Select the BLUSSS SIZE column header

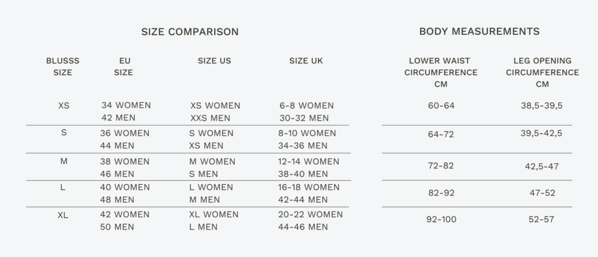(62, 66)
